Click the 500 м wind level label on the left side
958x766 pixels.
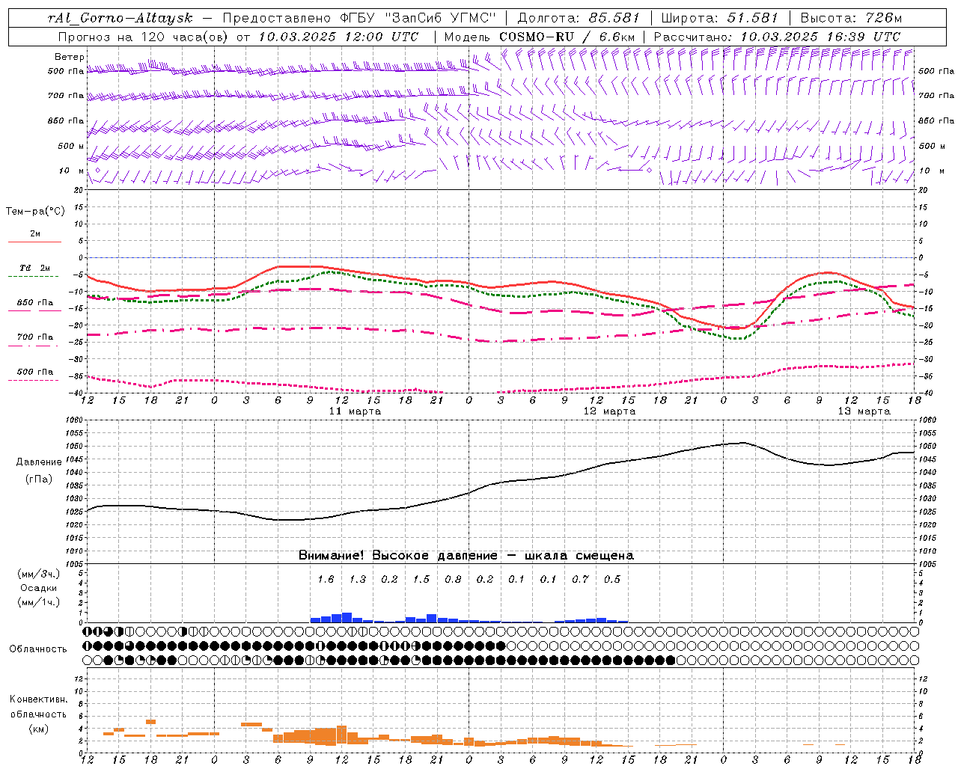(71, 146)
